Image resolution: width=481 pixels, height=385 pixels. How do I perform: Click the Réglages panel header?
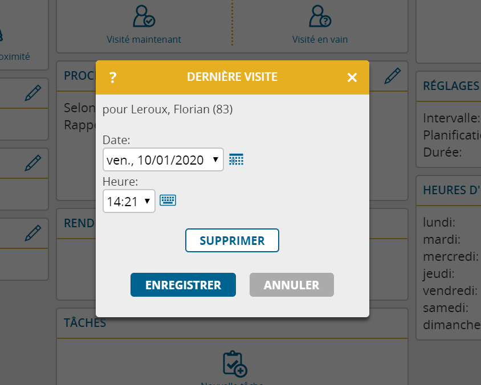[x=451, y=86]
